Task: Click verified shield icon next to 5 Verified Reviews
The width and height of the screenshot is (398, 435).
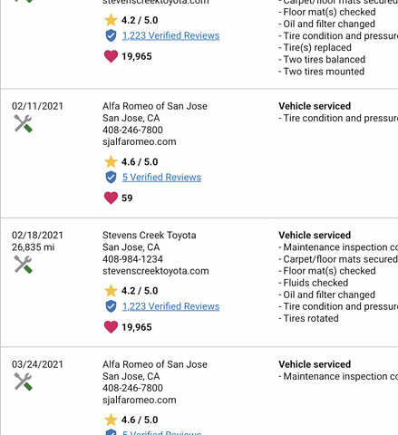Action: coord(111,178)
